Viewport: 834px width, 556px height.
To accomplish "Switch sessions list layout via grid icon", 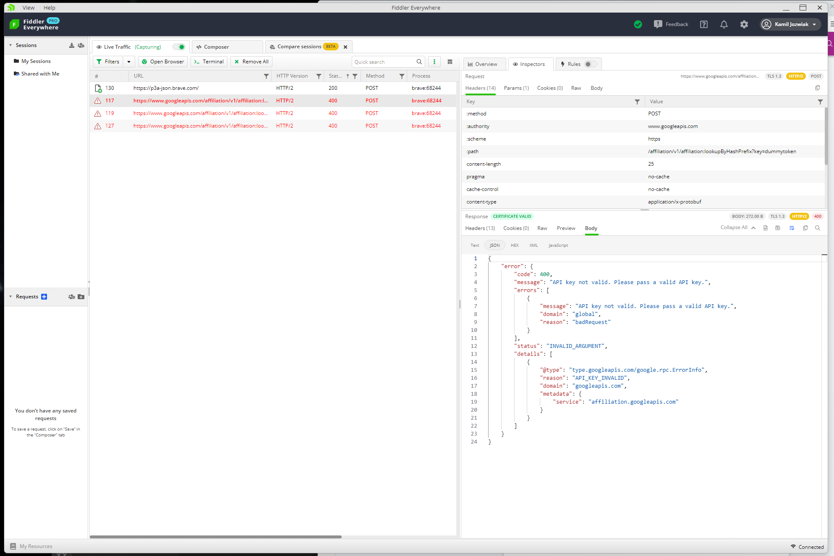I will pos(450,62).
